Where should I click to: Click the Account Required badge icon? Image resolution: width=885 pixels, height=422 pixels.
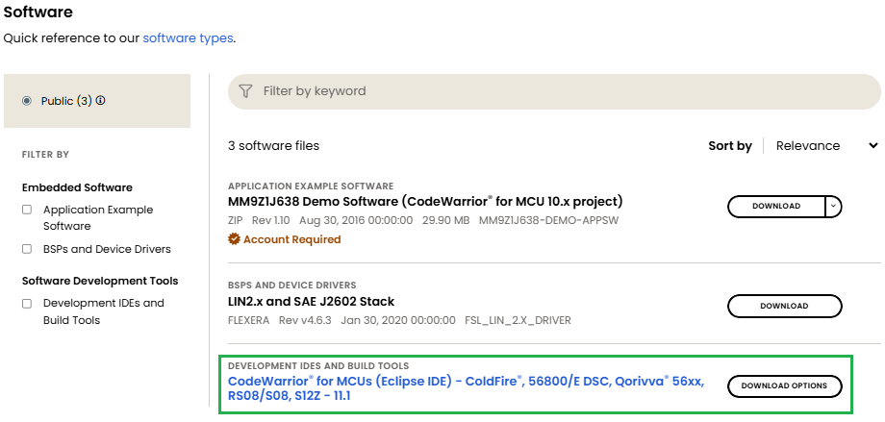point(234,239)
